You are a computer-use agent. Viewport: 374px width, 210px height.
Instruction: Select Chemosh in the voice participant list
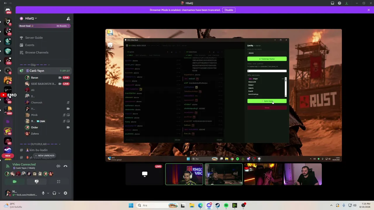(47, 102)
